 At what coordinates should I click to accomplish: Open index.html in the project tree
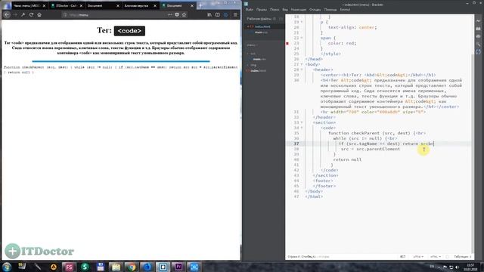click(x=258, y=70)
